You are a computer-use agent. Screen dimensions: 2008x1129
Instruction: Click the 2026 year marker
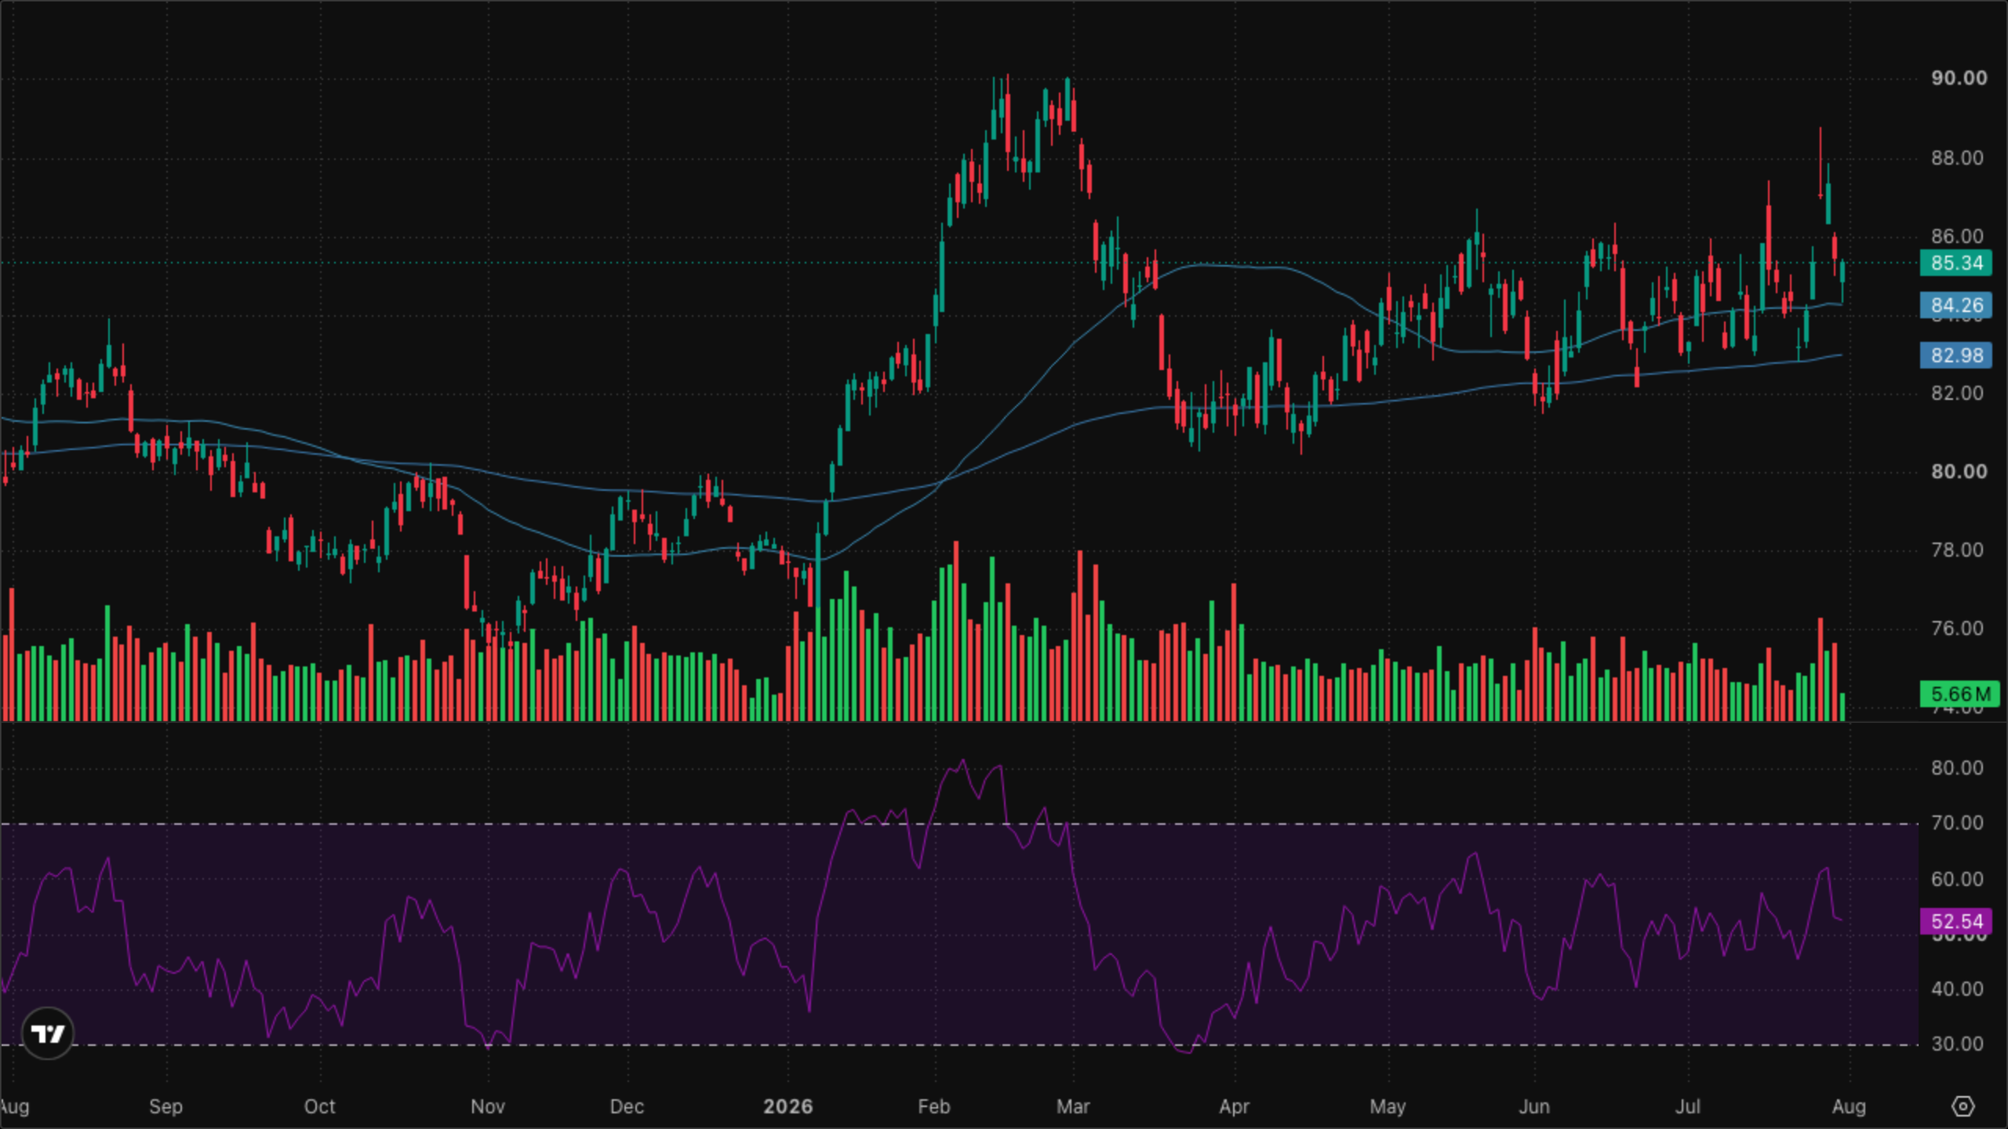788,1106
